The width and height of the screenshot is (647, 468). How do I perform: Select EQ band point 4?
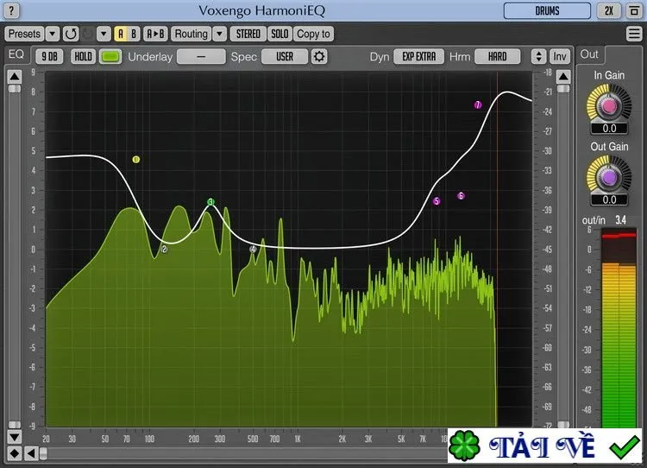253,249
